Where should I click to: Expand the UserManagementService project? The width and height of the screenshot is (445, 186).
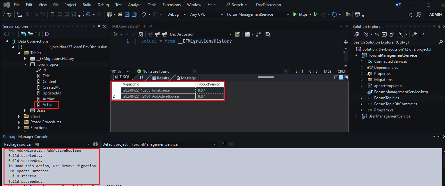(x=356, y=116)
